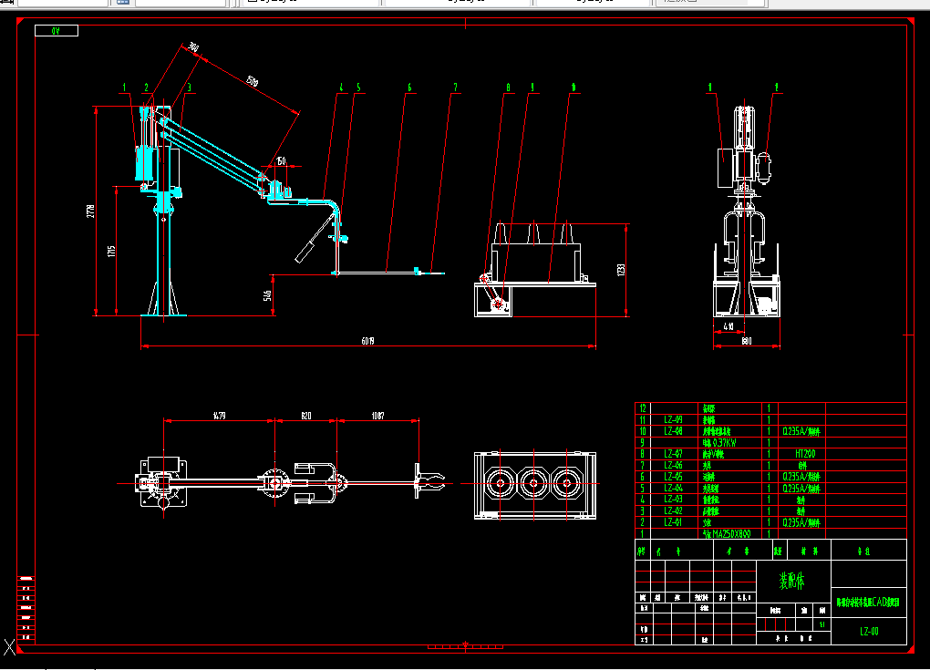The height and width of the screenshot is (670, 930).
Task: Select the 1087 dimension in top view
Action: click(377, 416)
